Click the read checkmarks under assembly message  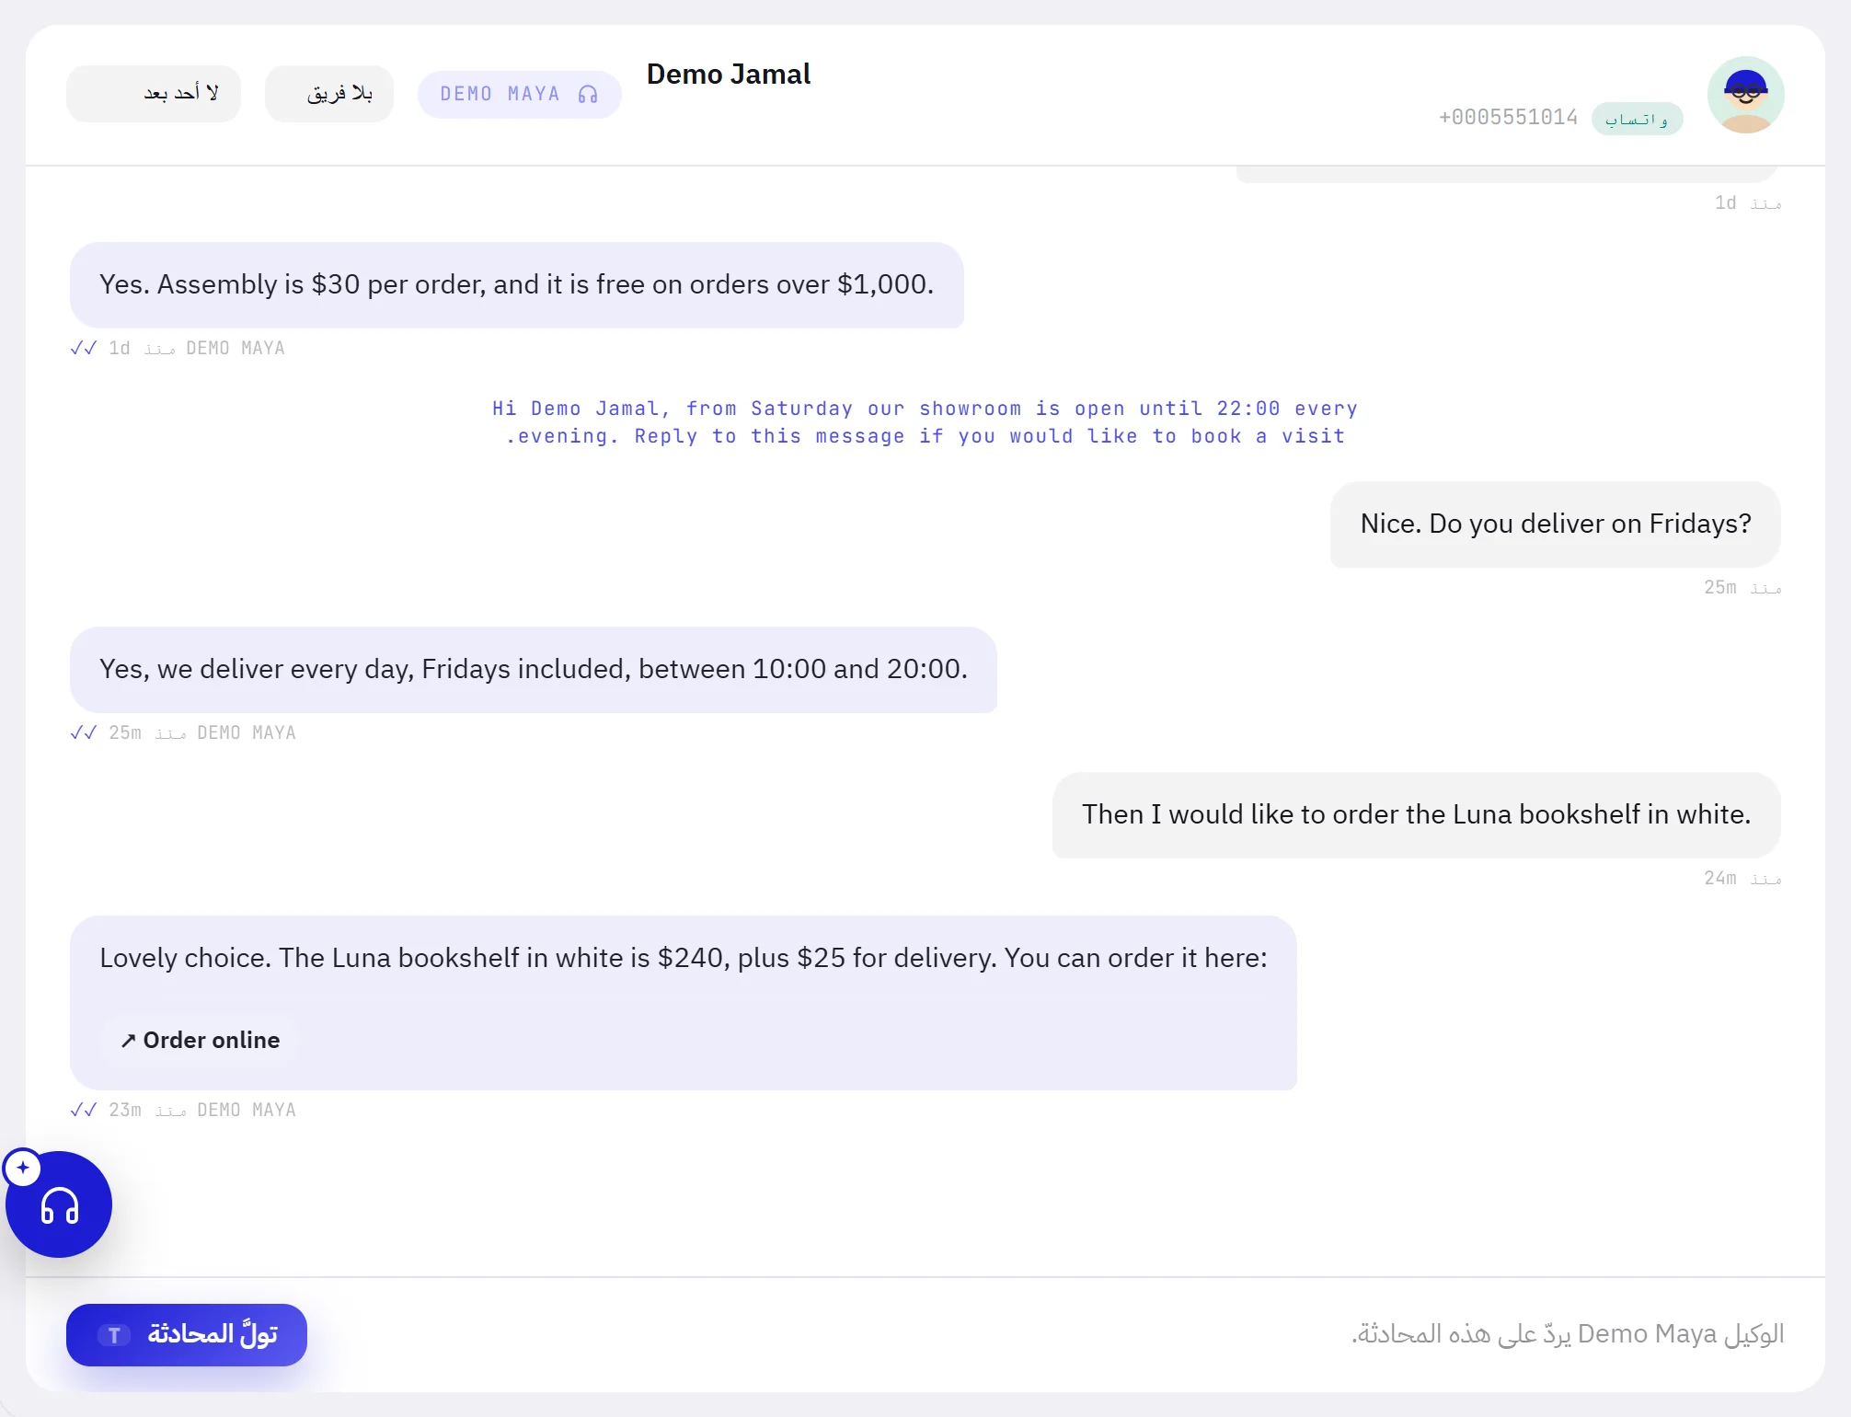tap(84, 348)
